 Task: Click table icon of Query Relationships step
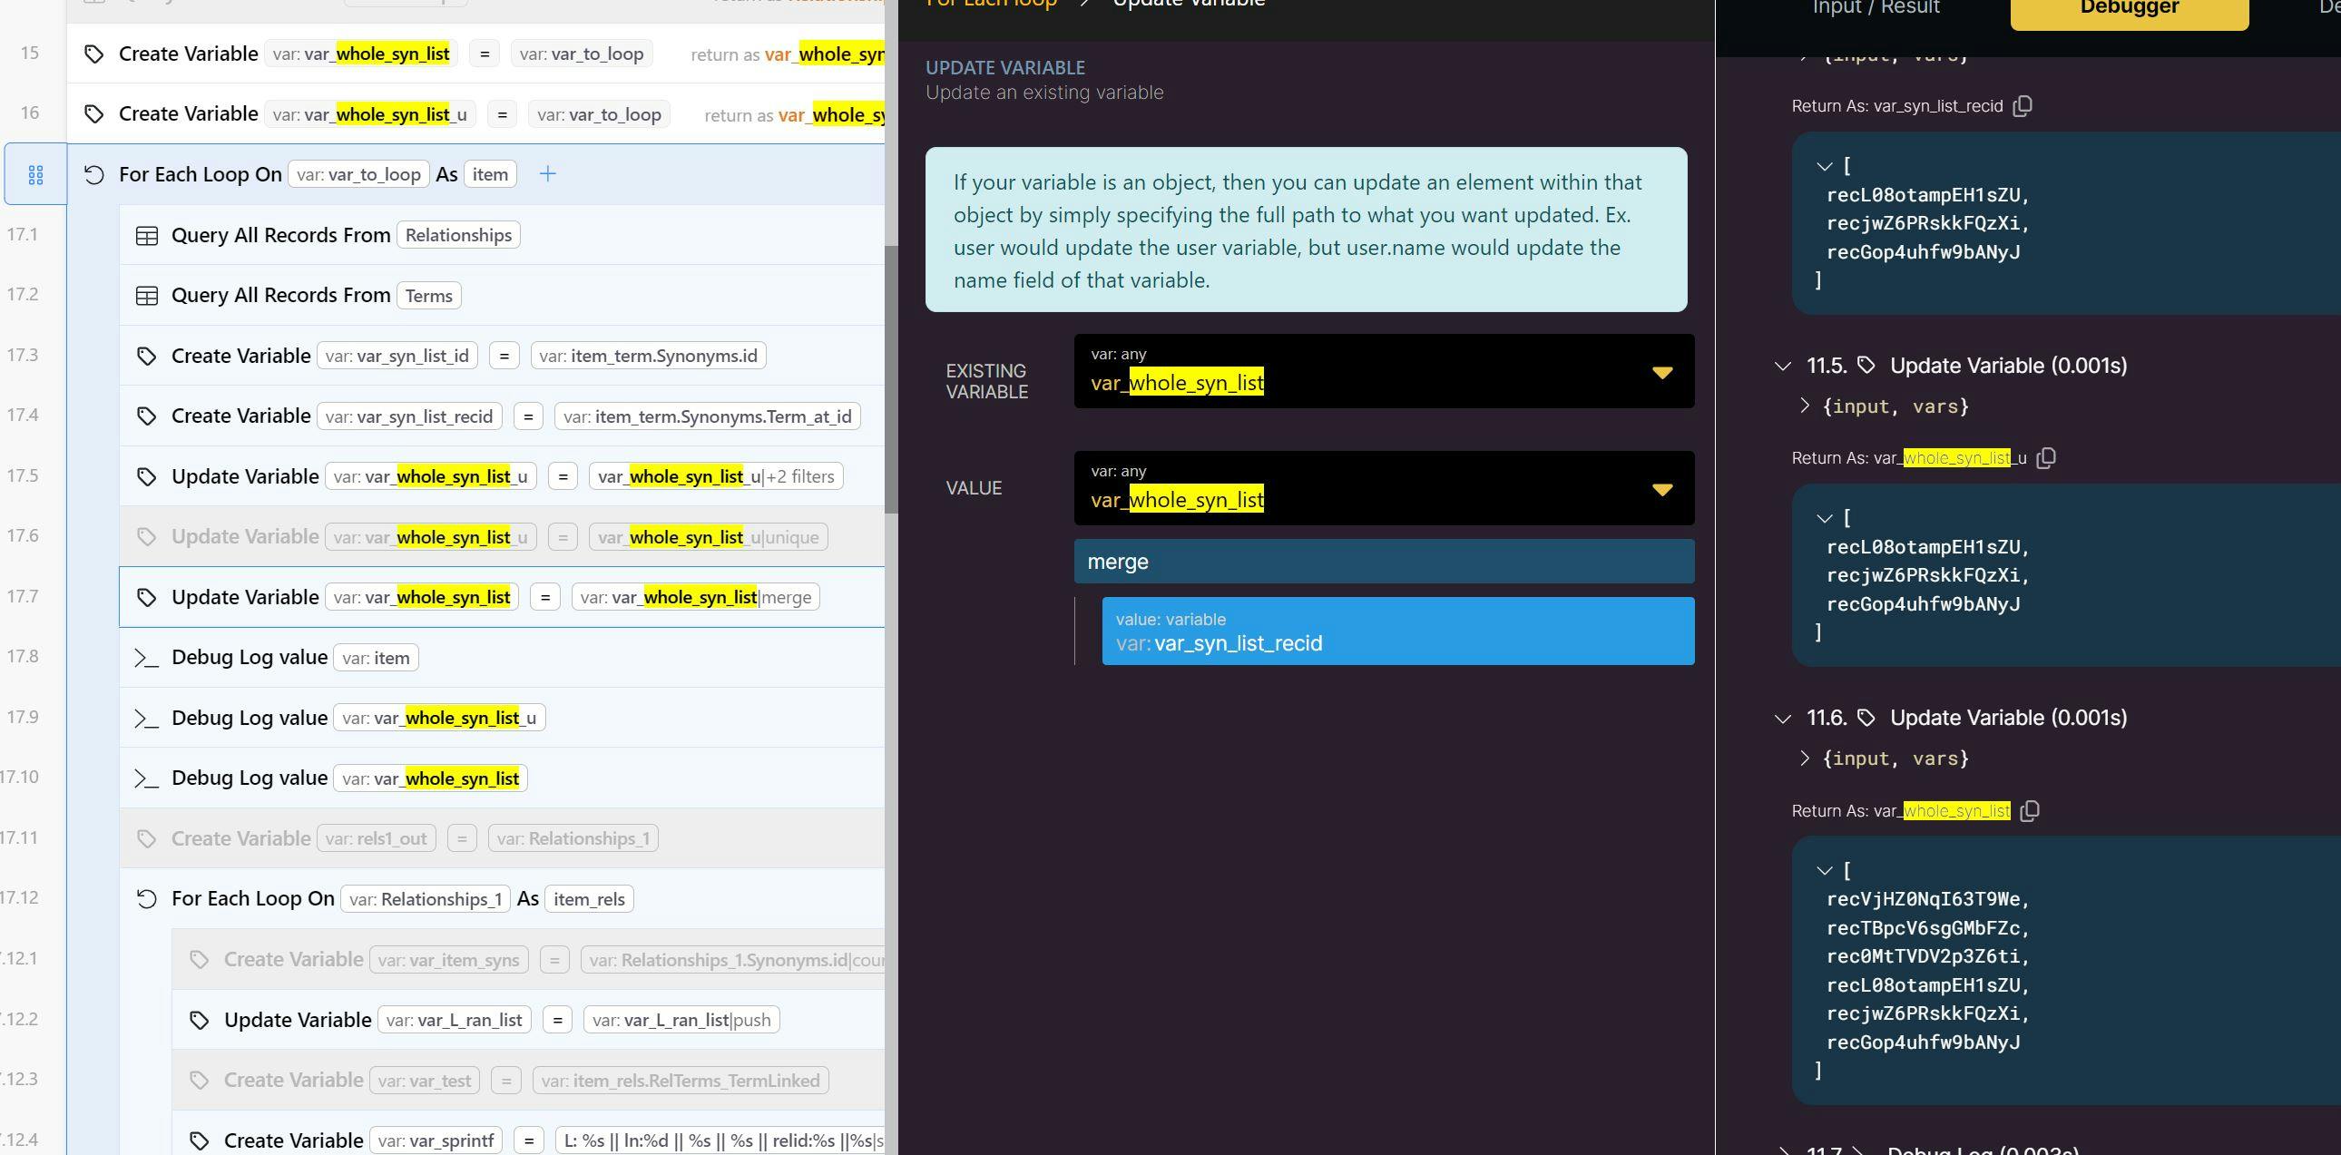[146, 235]
